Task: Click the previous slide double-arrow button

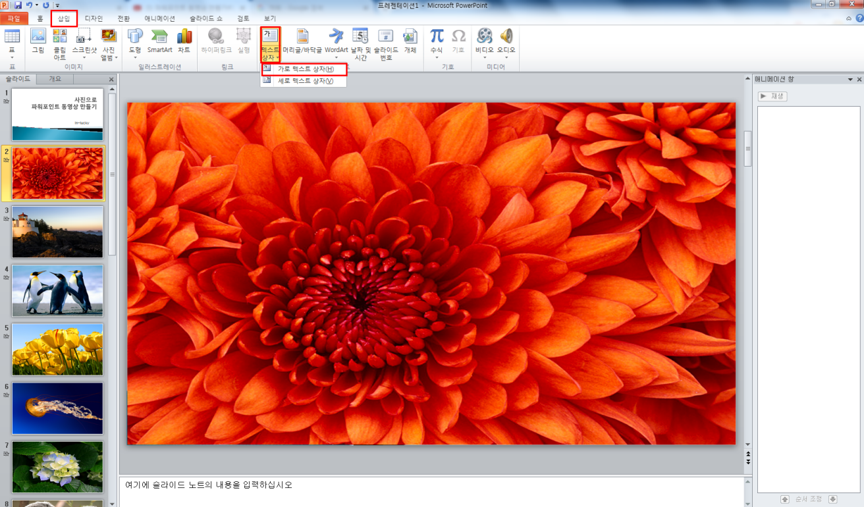Action: [748, 454]
